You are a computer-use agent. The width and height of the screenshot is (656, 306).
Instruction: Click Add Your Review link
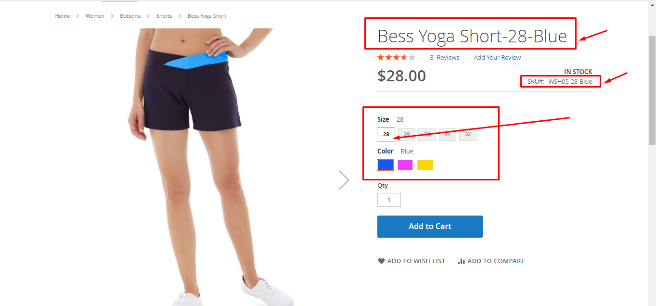tap(497, 58)
